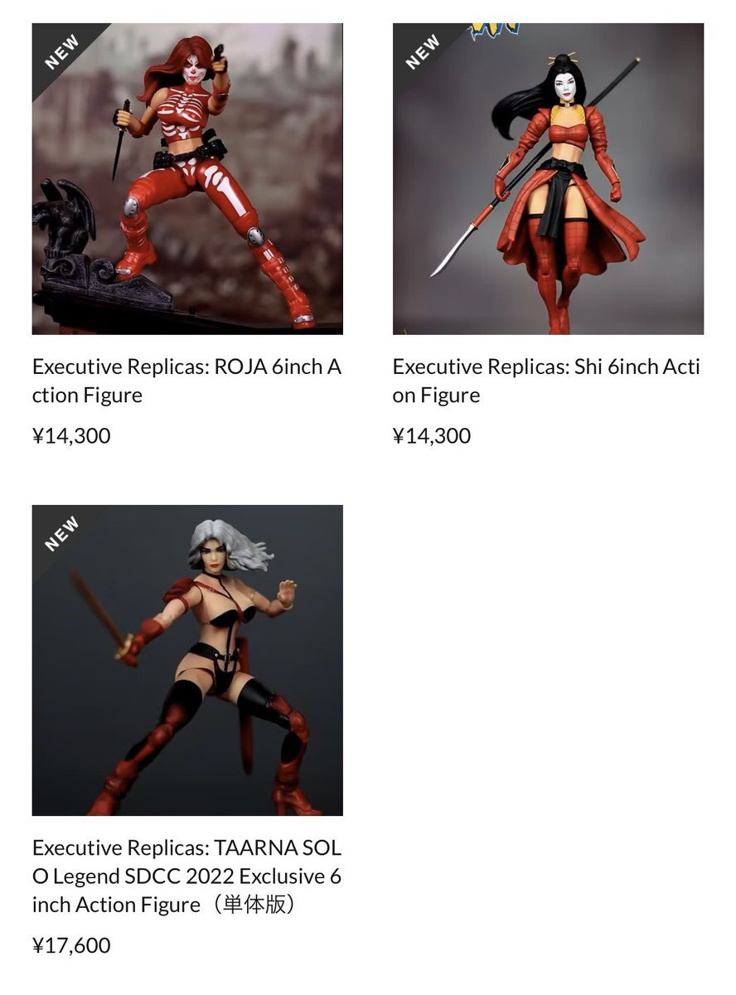This screenshot has height=995, width=736.
Task: Click the NEW badge on the ROJA figure
Action: [61, 51]
